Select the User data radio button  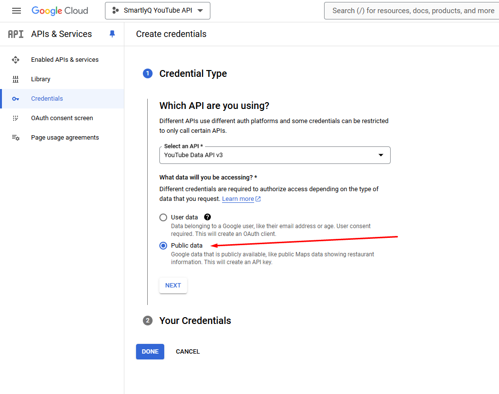click(163, 217)
